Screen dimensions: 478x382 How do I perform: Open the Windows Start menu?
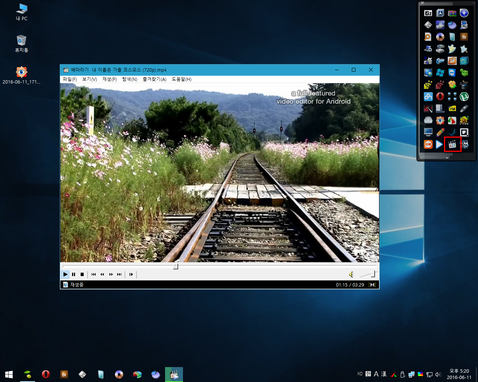coord(9,374)
